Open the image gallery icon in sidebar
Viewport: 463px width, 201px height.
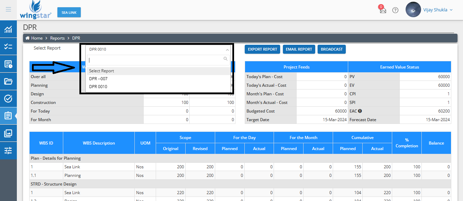[x=8, y=133]
